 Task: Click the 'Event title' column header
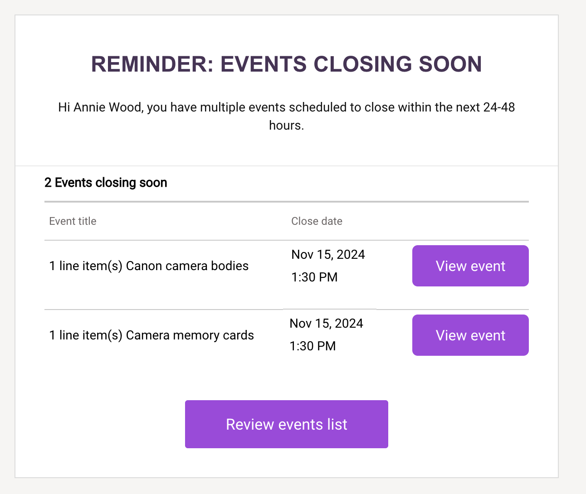[x=73, y=221]
